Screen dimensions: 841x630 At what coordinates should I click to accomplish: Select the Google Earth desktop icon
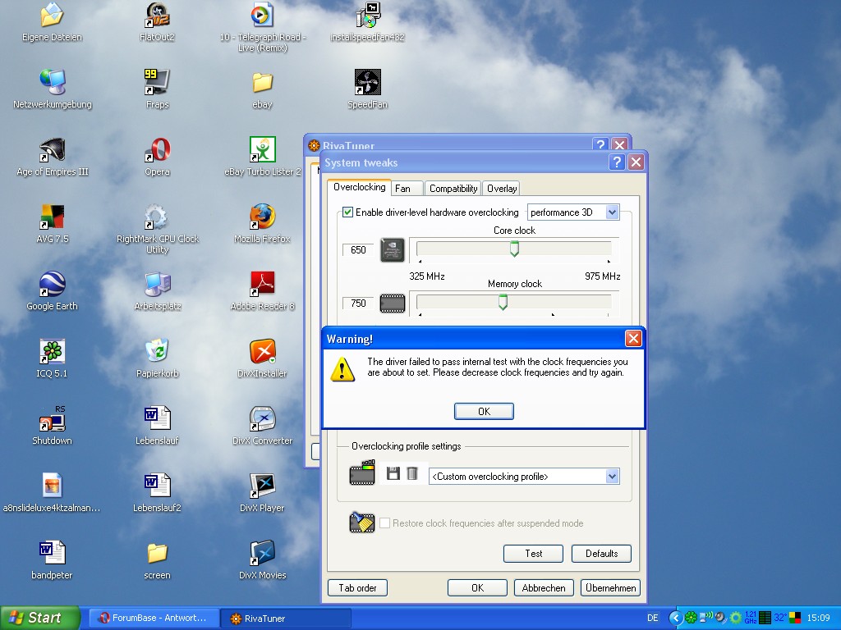(x=52, y=291)
